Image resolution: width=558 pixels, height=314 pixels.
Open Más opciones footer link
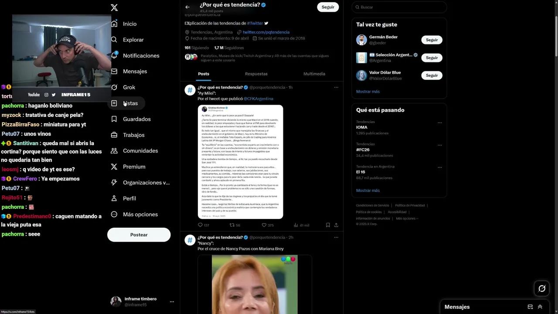coord(407,218)
